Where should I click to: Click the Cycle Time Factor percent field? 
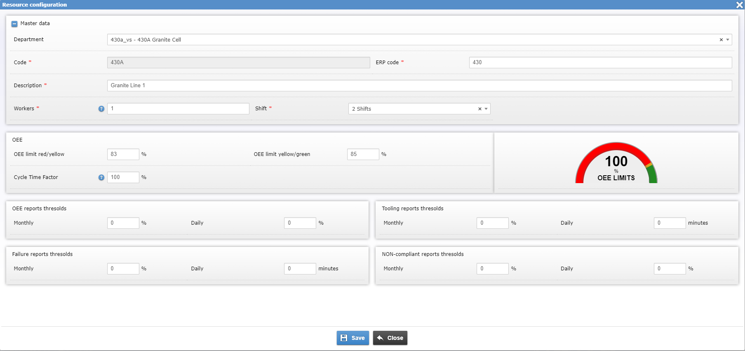123,177
